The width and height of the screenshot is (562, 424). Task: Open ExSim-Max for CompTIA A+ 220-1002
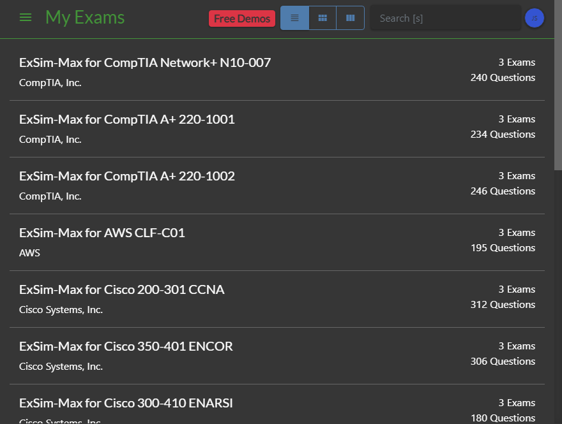coord(127,176)
